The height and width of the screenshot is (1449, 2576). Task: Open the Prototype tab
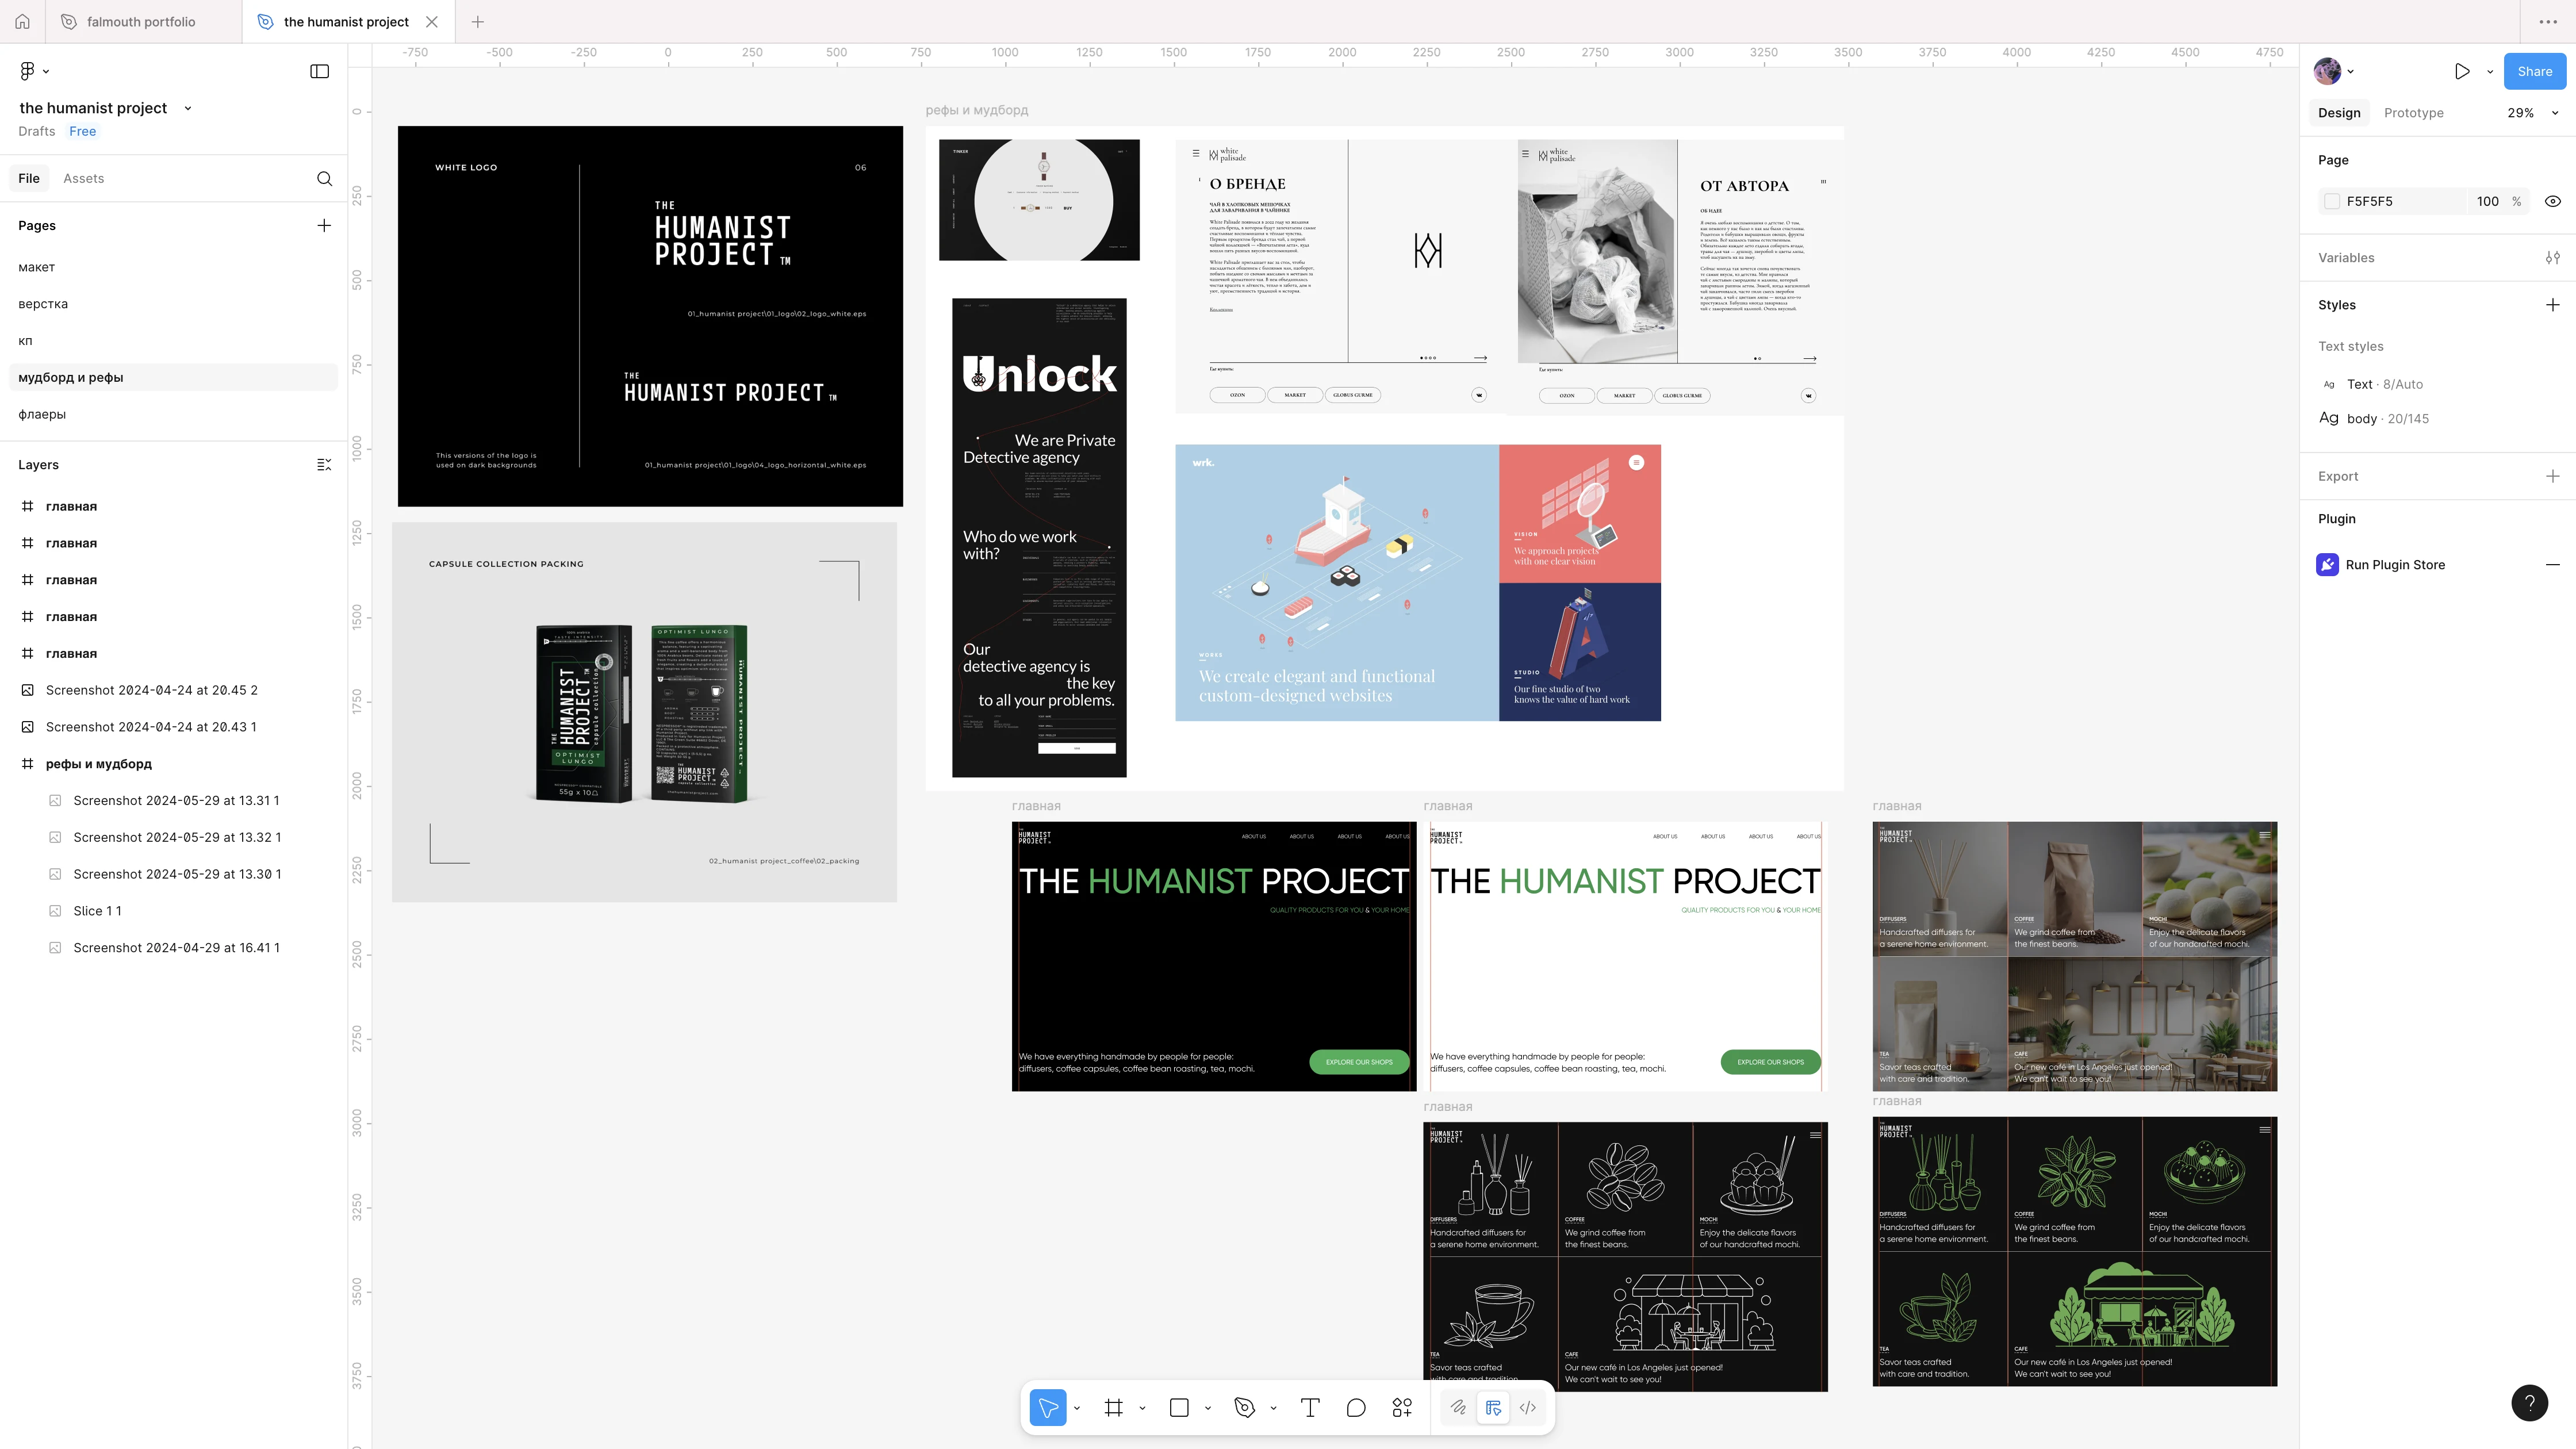[x=2413, y=113]
